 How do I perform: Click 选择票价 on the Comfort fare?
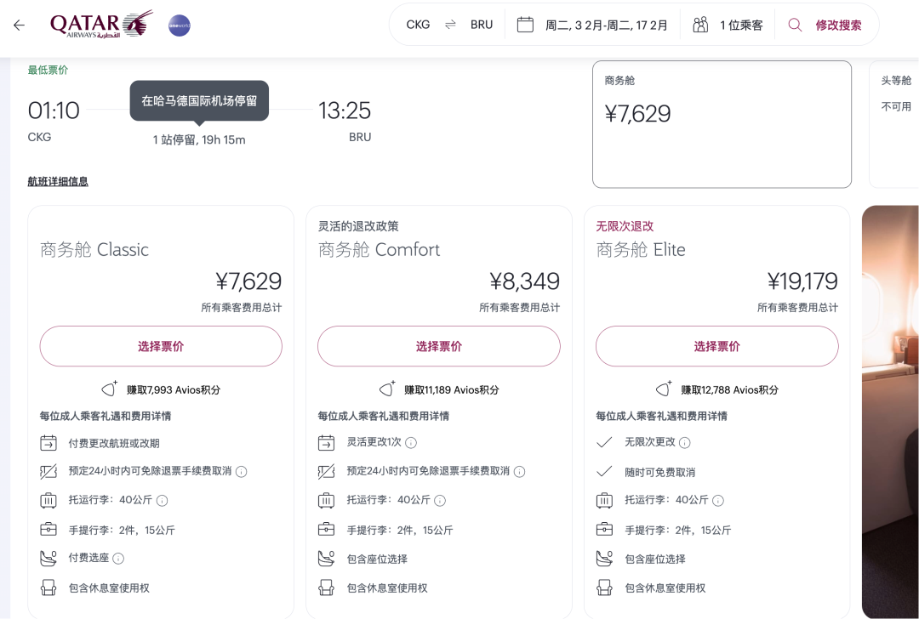tap(438, 346)
